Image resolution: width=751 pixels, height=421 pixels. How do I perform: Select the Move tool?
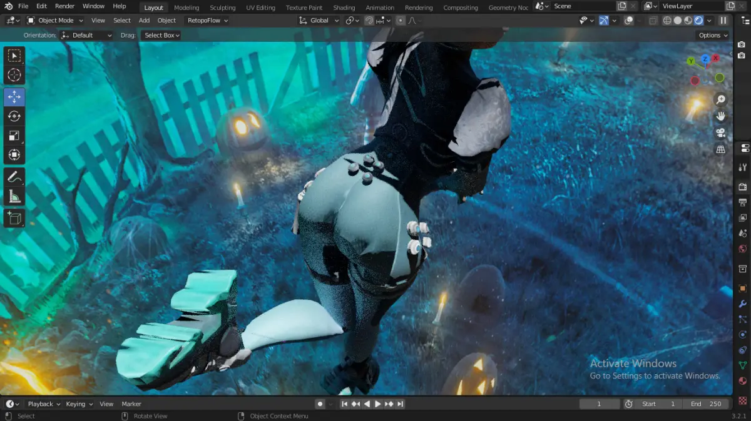(x=14, y=97)
